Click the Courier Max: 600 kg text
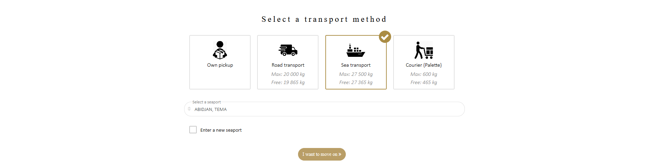Image resolution: width=651 pixels, height=165 pixels. pyautogui.click(x=424, y=74)
